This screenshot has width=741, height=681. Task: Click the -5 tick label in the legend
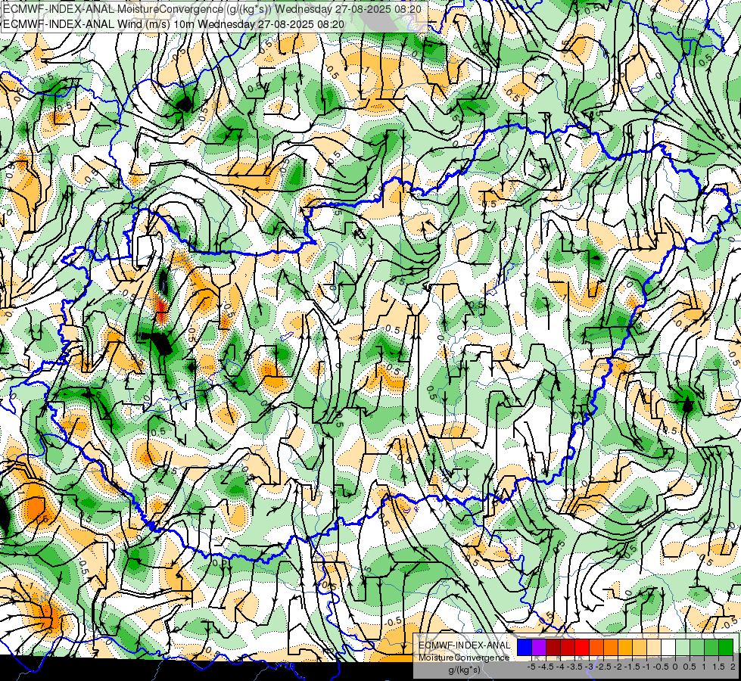tap(531, 667)
